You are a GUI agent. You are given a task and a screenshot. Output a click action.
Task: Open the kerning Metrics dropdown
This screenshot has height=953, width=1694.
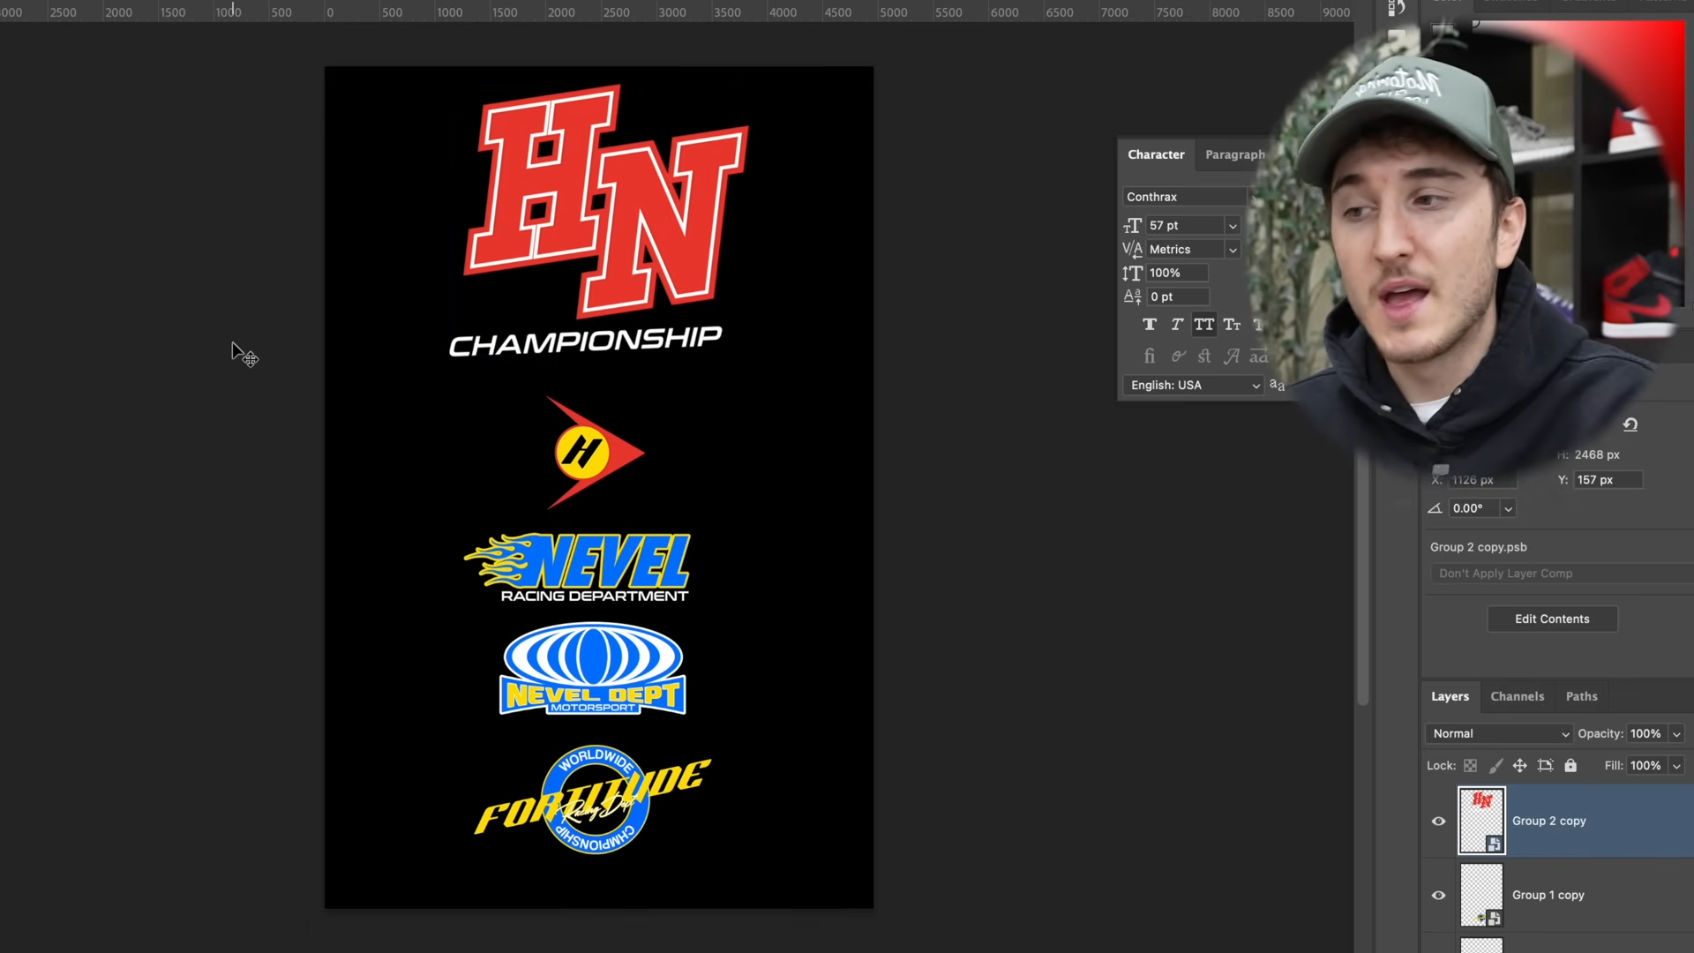click(1233, 250)
